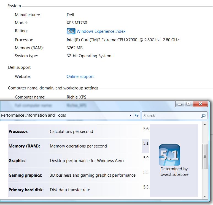Select the Gaming graphics subscore 5.5
213x205 pixels.
tap(146, 173)
